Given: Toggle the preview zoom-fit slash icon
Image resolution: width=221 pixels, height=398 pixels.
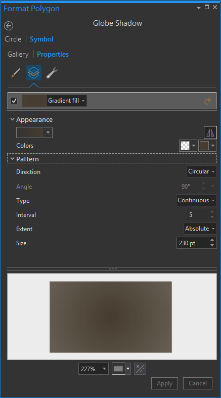Looking at the screenshot, I should [x=140, y=369].
